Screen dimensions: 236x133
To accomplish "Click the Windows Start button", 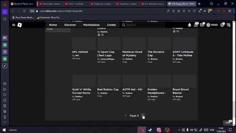I will coord(4,130).
